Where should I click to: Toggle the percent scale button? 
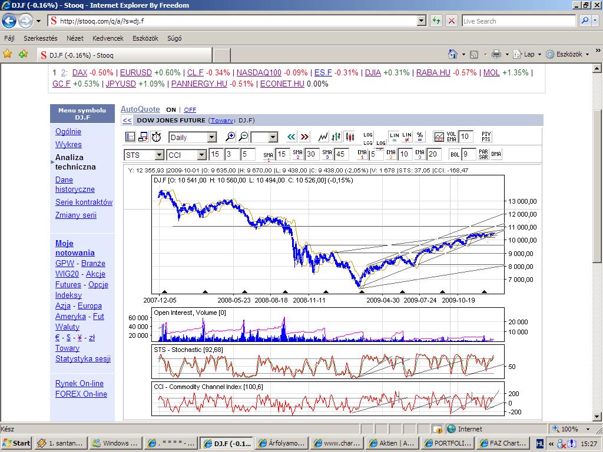pyautogui.click(x=420, y=137)
